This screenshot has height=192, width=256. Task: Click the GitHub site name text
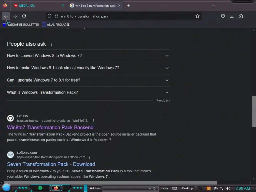[x=22, y=116]
